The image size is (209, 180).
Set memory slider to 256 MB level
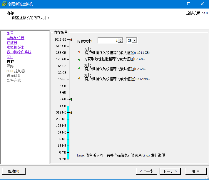(x=68, y=119)
